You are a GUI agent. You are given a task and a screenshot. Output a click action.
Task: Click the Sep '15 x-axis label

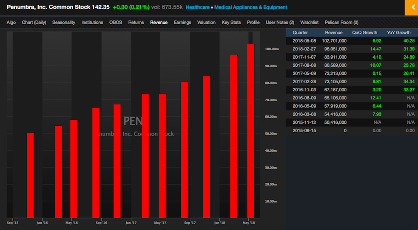[x=13, y=222]
